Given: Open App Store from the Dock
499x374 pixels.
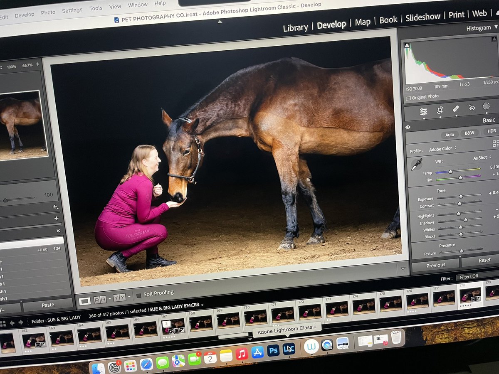Looking at the screenshot, I should click(x=257, y=352).
